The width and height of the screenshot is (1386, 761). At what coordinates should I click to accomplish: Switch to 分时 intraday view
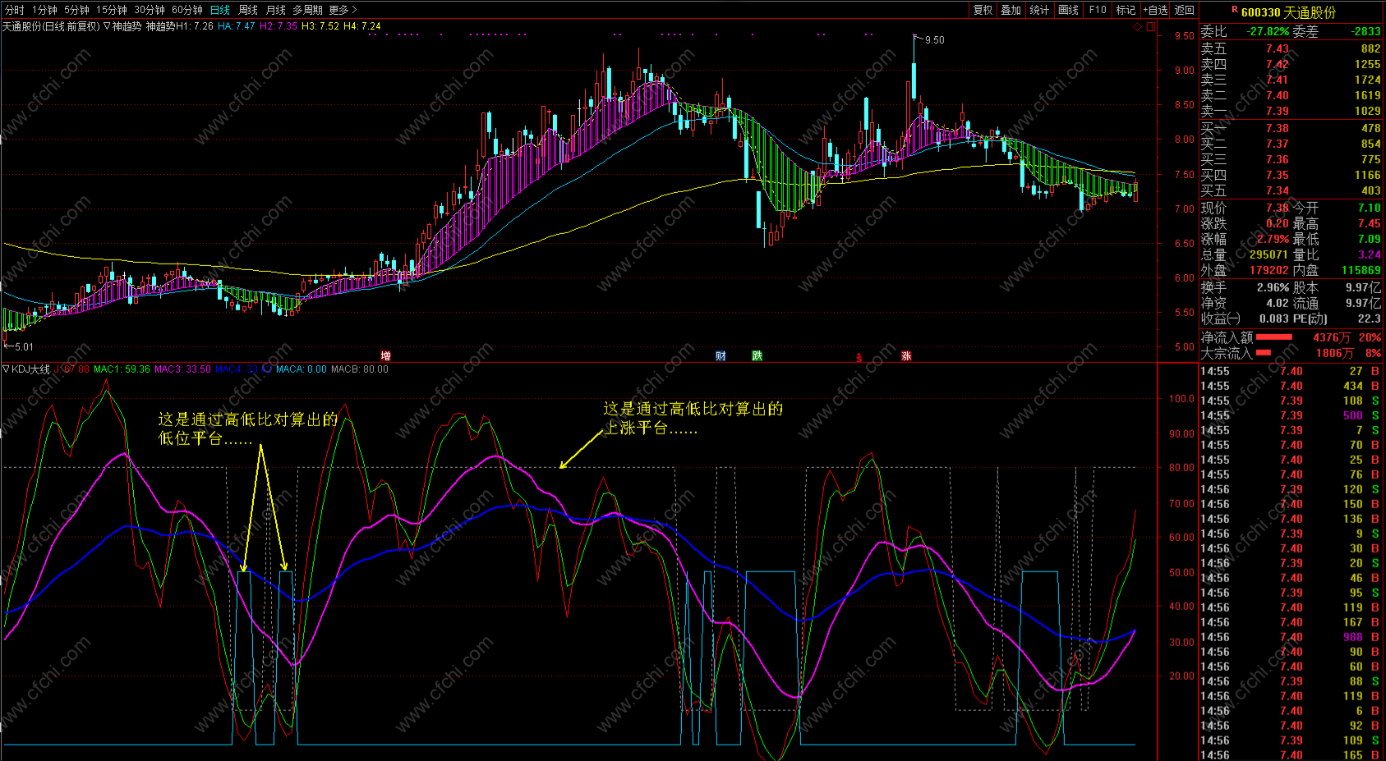[14, 10]
